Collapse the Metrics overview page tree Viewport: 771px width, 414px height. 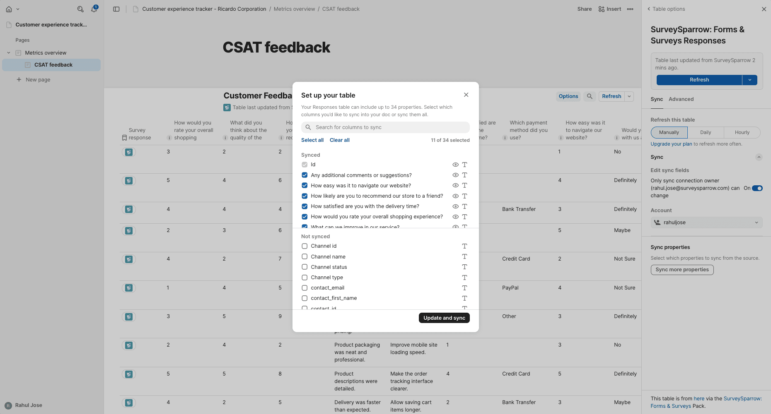[x=9, y=53]
